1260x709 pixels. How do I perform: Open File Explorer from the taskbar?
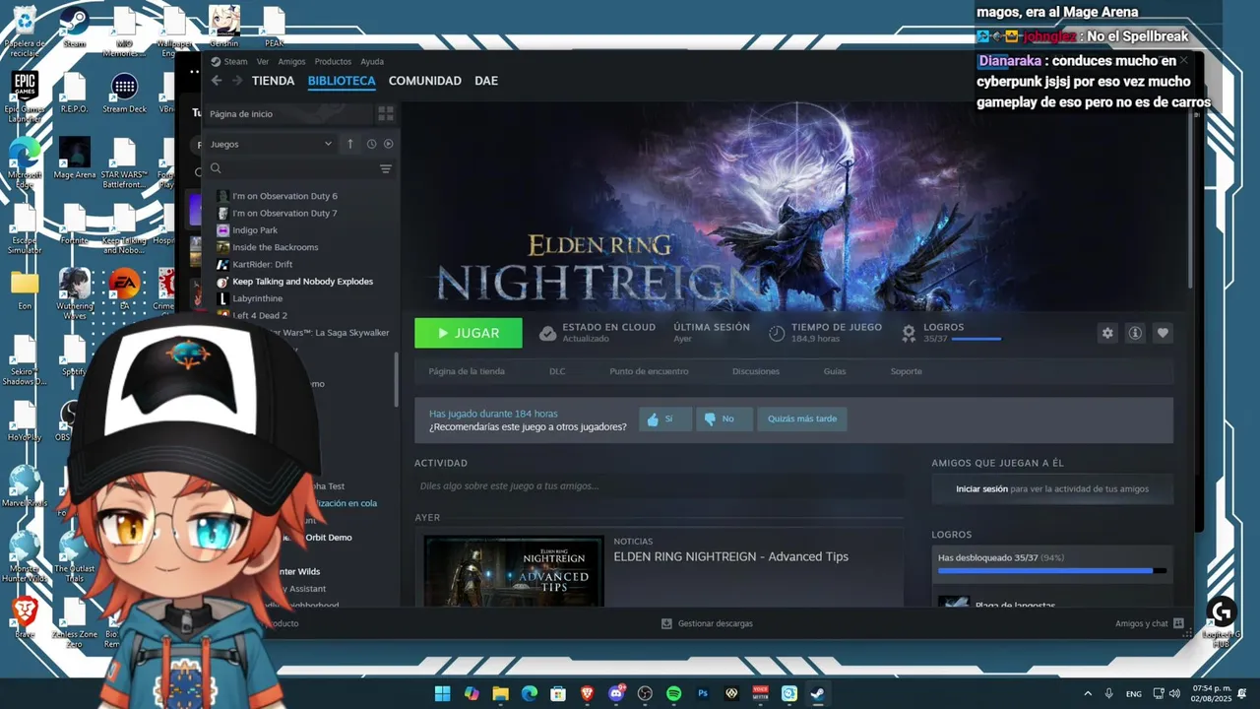(500, 693)
